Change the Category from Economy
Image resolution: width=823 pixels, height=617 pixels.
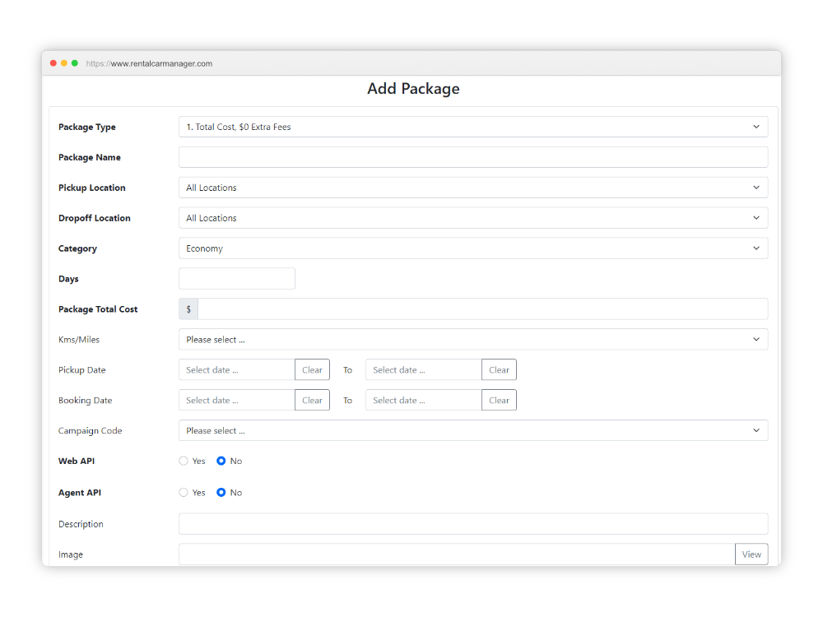tap(473, 248)
